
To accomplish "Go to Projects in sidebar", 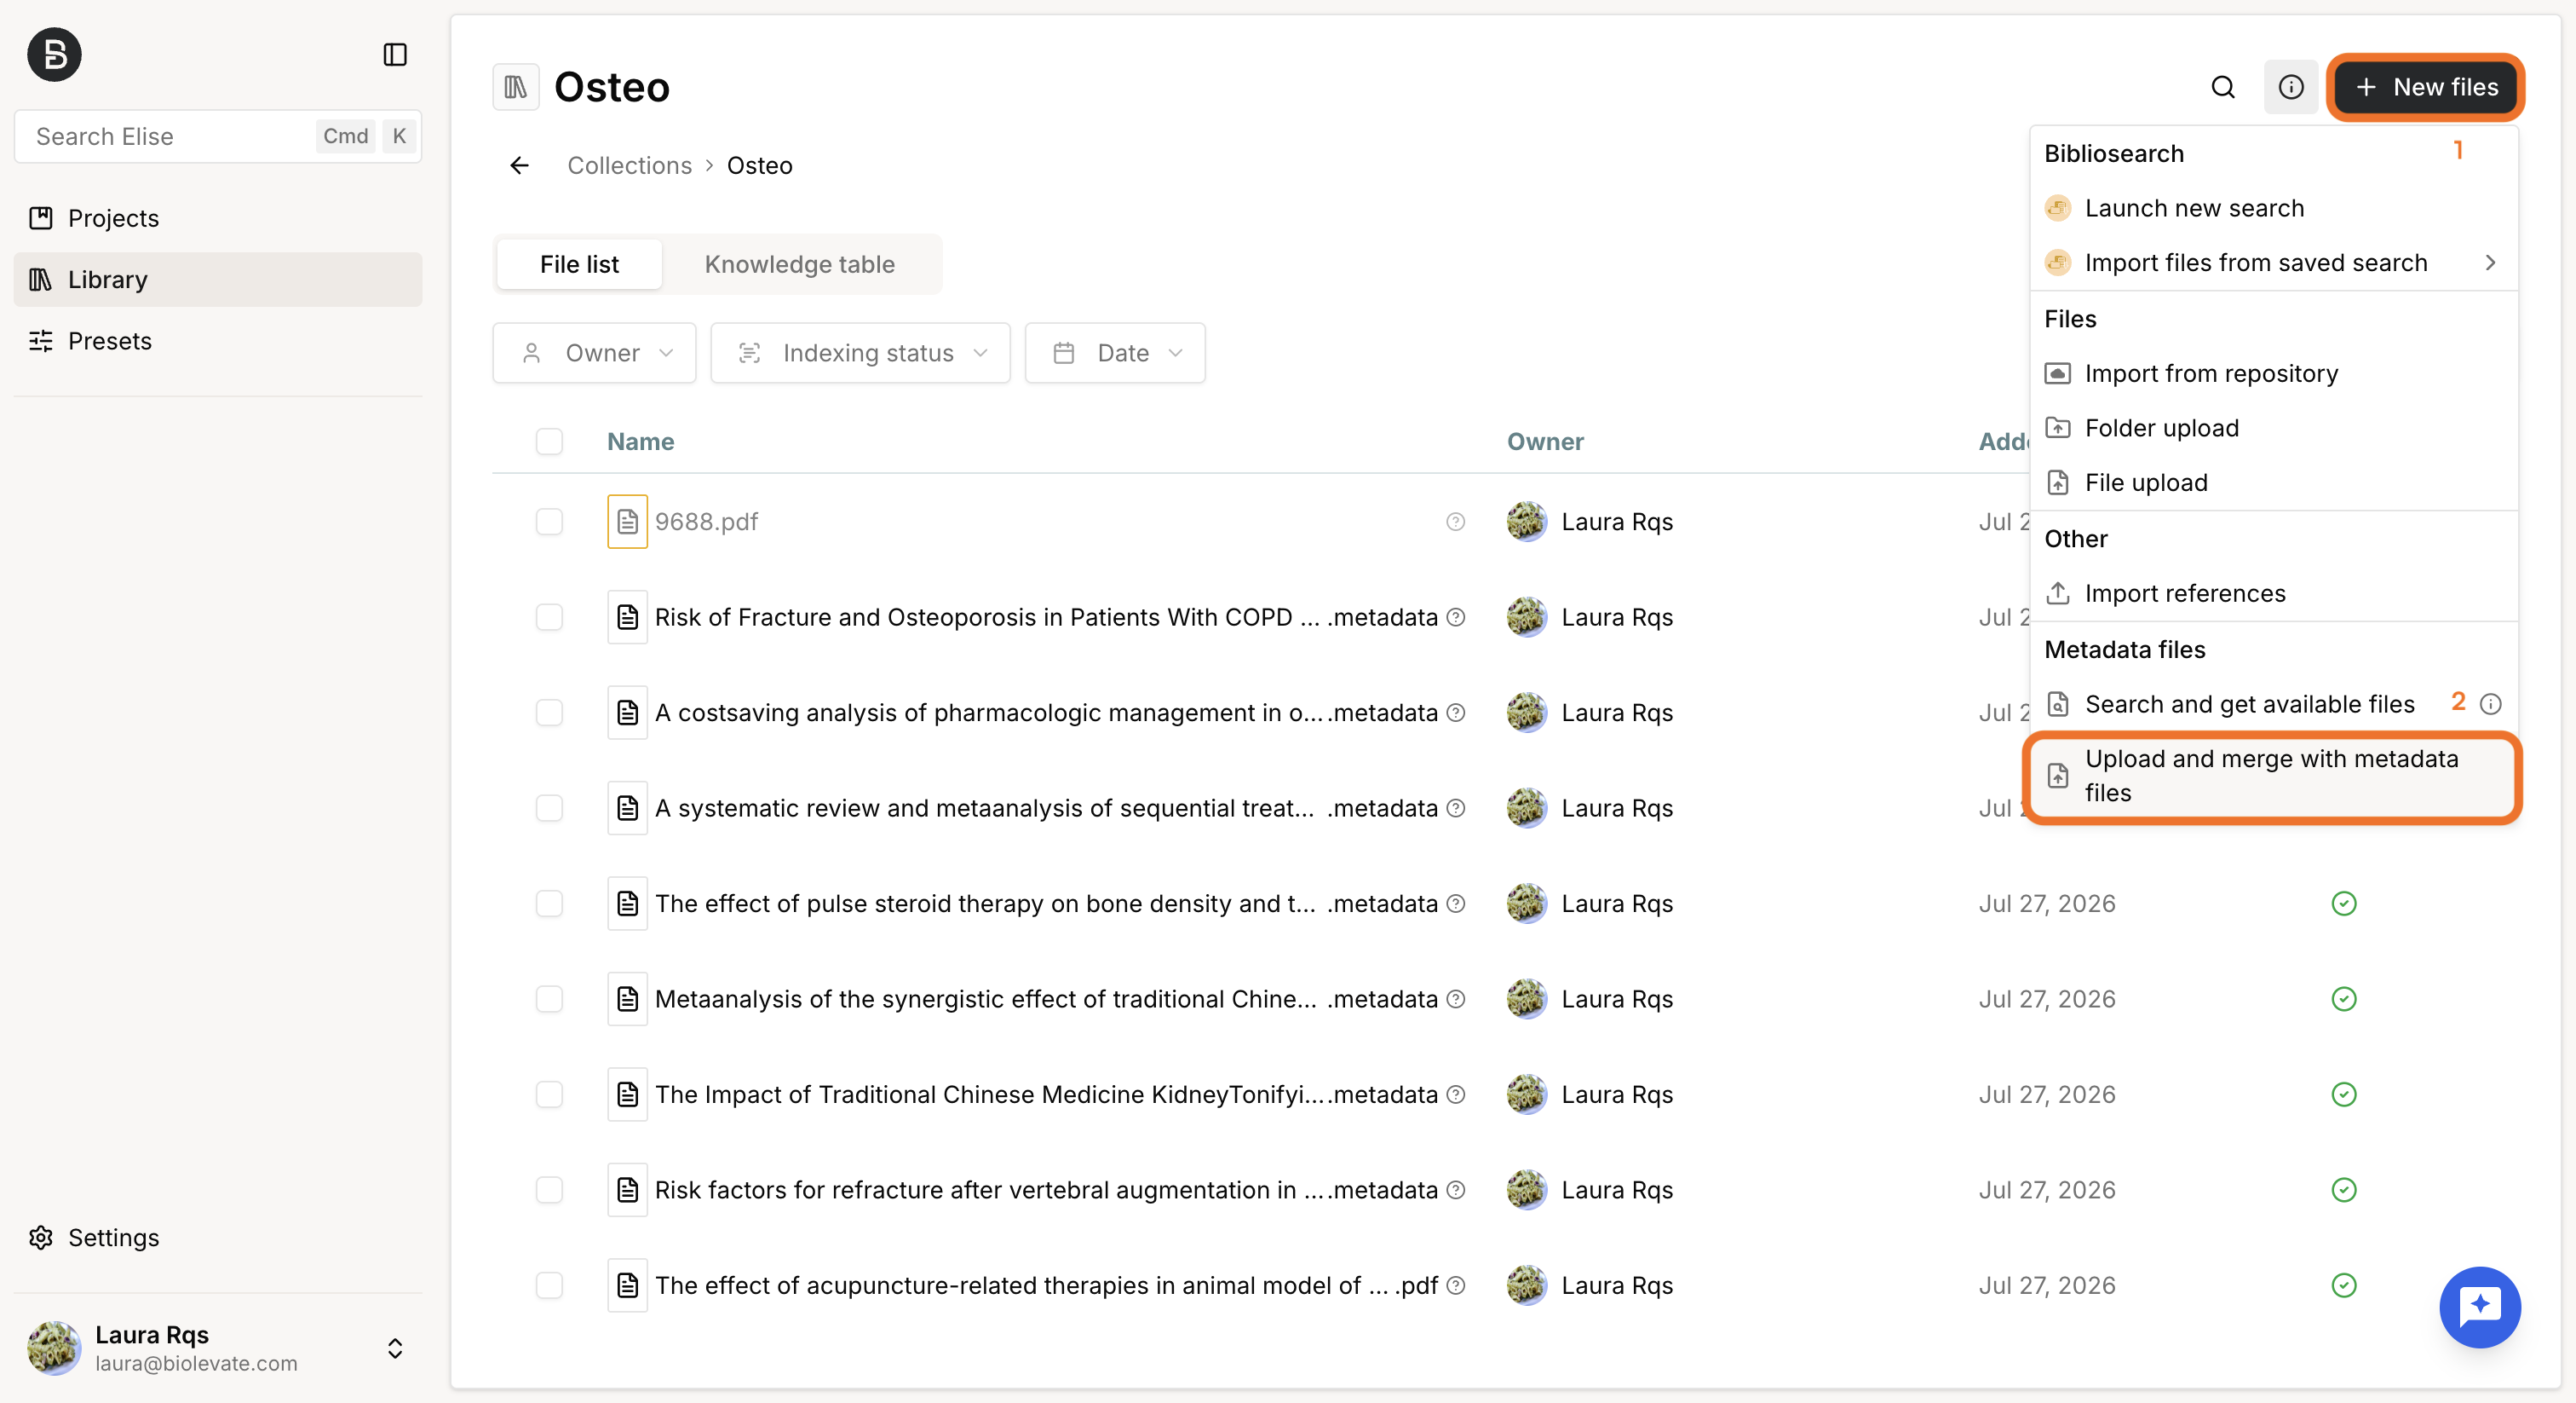I will (x=218, y=218).
